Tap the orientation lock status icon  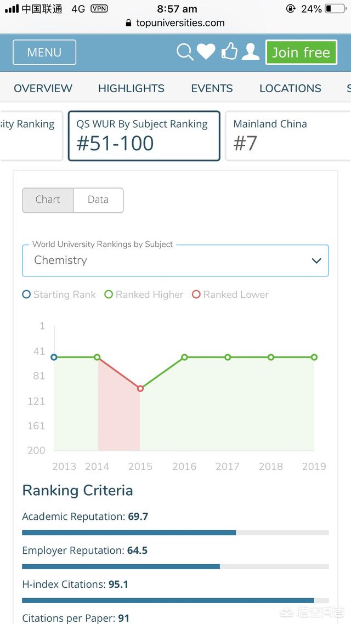(291, 9)
